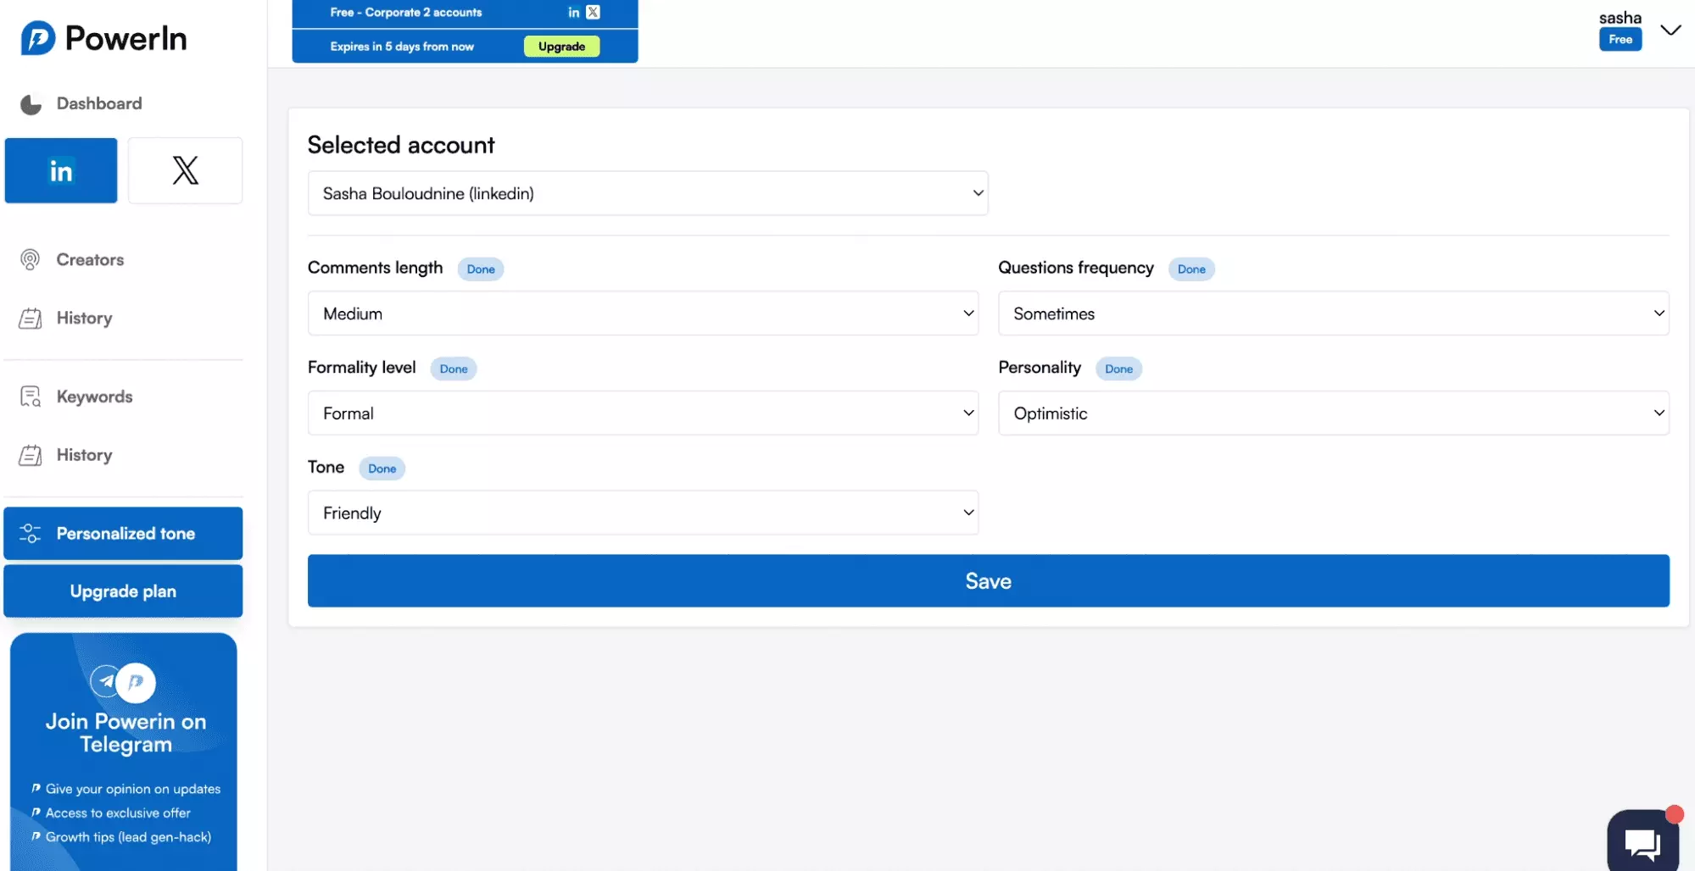The width and height of the screenshot is (1695, 871).
Task: Change the Personality dropdown value
Action: (1333, 413)
